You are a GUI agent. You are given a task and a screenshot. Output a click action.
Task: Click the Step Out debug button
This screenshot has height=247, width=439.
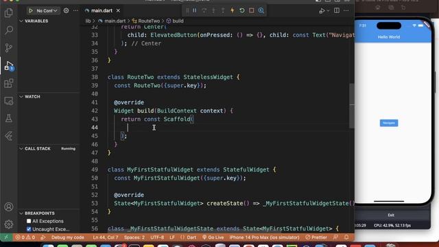click(223, 10)
